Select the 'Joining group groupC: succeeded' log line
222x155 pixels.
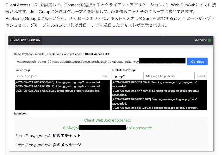58,82
